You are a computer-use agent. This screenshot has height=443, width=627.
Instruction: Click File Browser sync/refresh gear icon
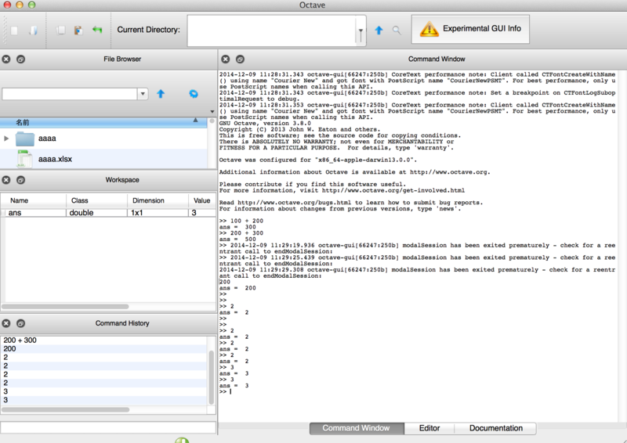click(x=194, y=94)
